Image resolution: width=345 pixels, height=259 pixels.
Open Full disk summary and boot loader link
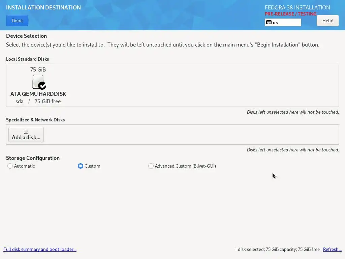point(40,249)
